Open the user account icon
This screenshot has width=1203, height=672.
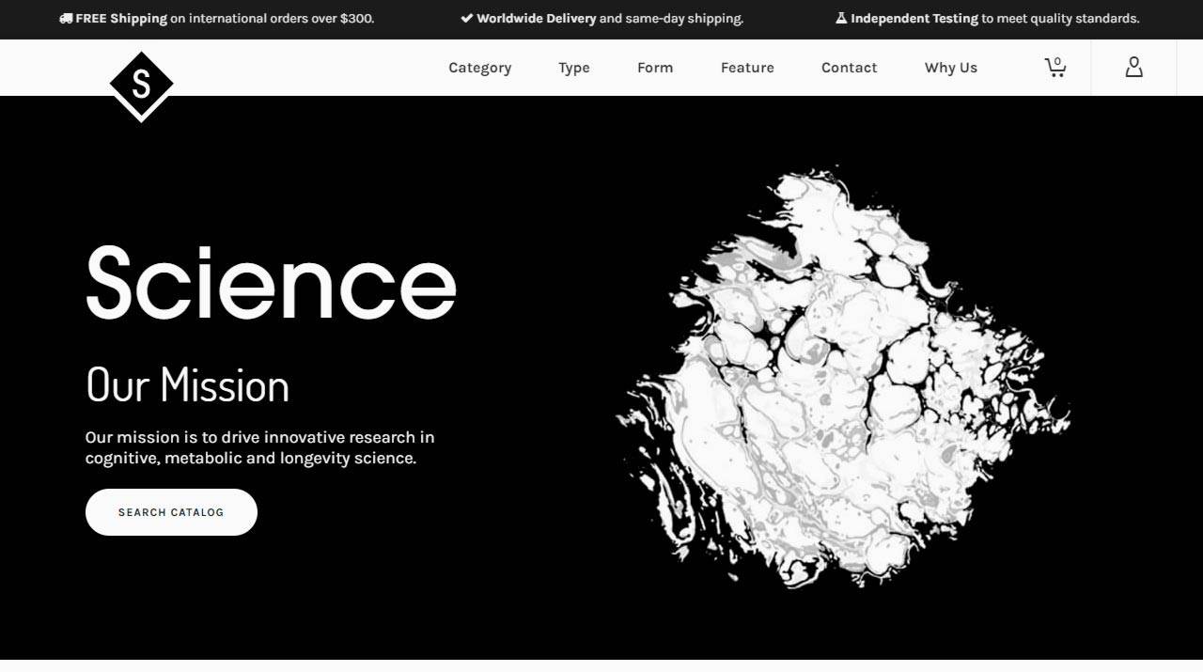tap(1133, 67)
